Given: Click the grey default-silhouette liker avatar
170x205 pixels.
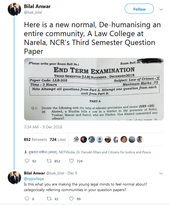Looking at the screenshot, I should [x=100, y=139].
